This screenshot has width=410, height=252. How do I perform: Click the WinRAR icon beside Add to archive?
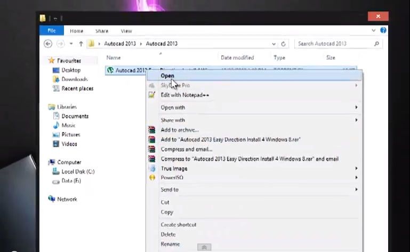click(151, 130)
